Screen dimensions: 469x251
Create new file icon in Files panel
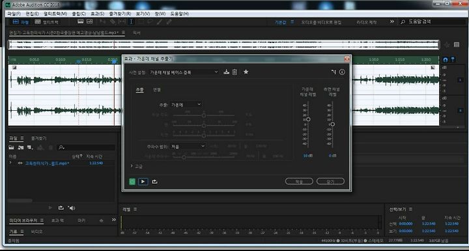pos(29,147)
